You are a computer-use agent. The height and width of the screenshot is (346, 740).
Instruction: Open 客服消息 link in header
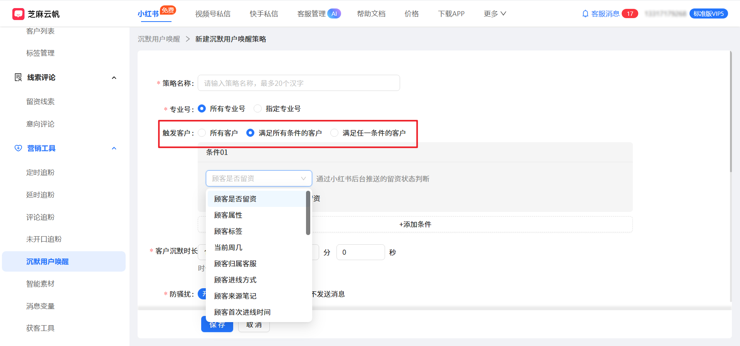(x=605, y=14)
